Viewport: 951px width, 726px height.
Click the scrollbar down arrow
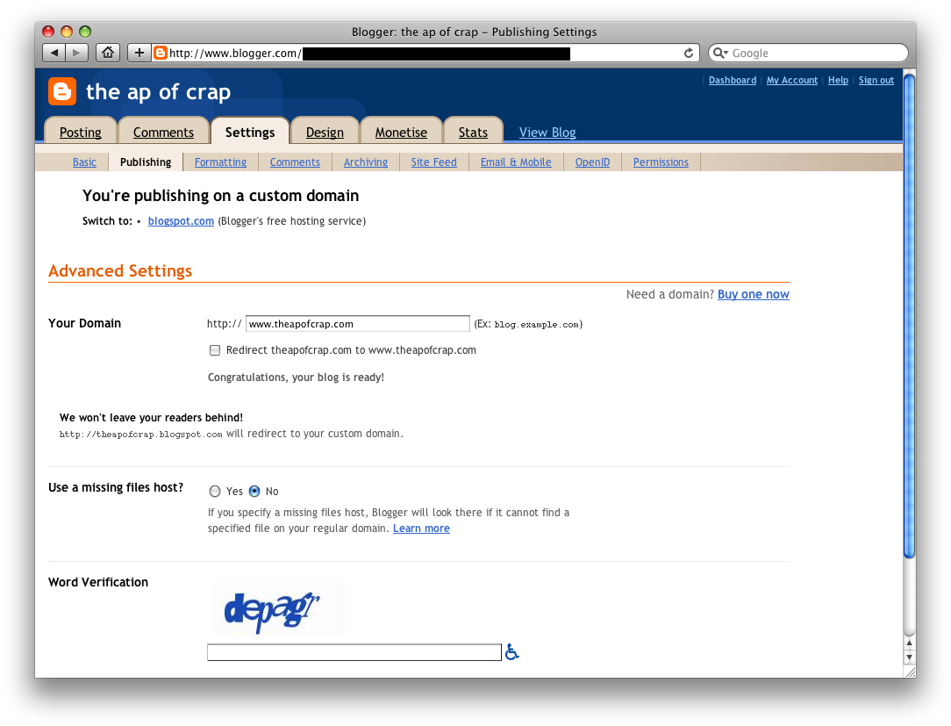tap(909, 657)
